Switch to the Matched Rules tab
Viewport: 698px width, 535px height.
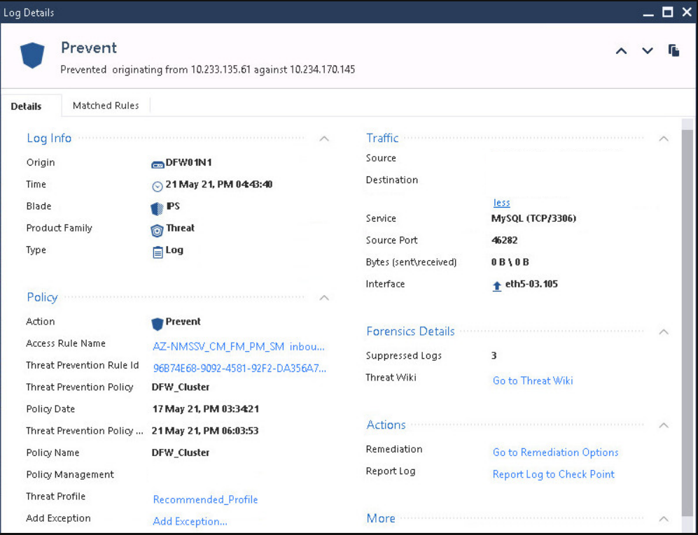coord(106,106)
